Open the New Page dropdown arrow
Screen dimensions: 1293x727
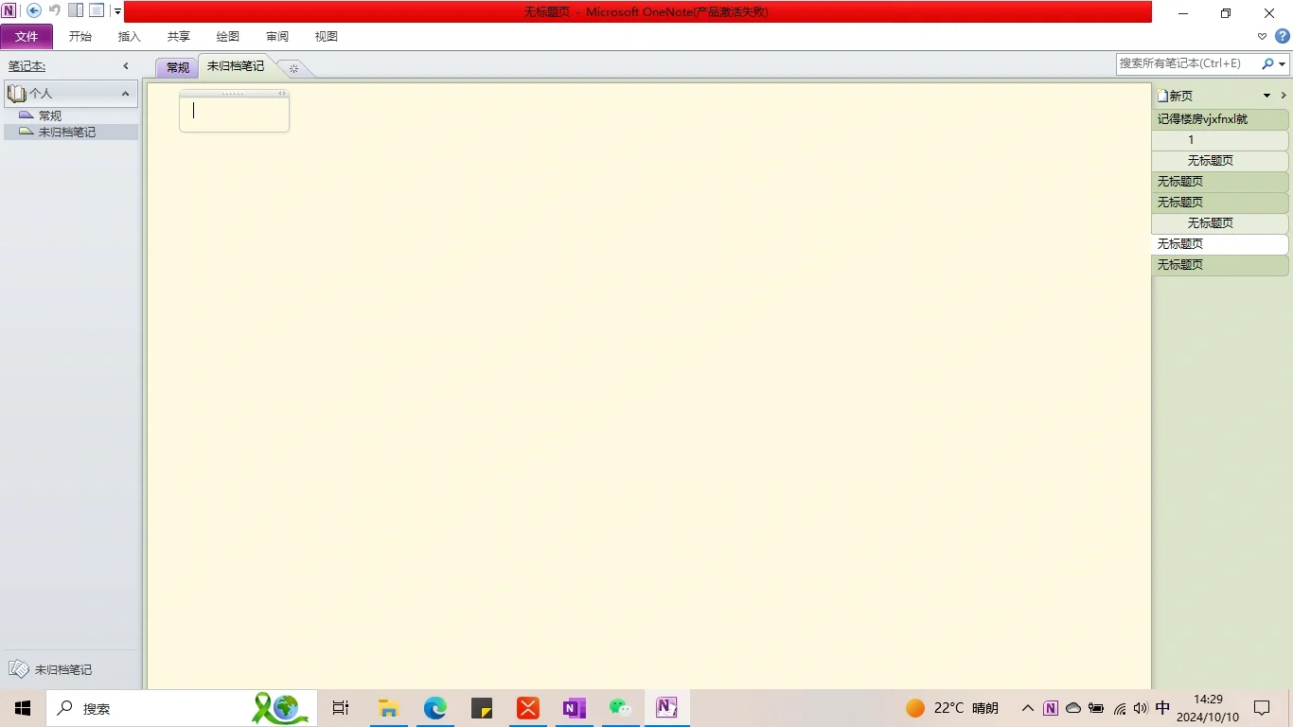pos(1266,95)
